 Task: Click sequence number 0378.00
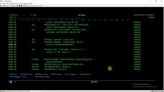pyautogui.click(x=12, y=22)
